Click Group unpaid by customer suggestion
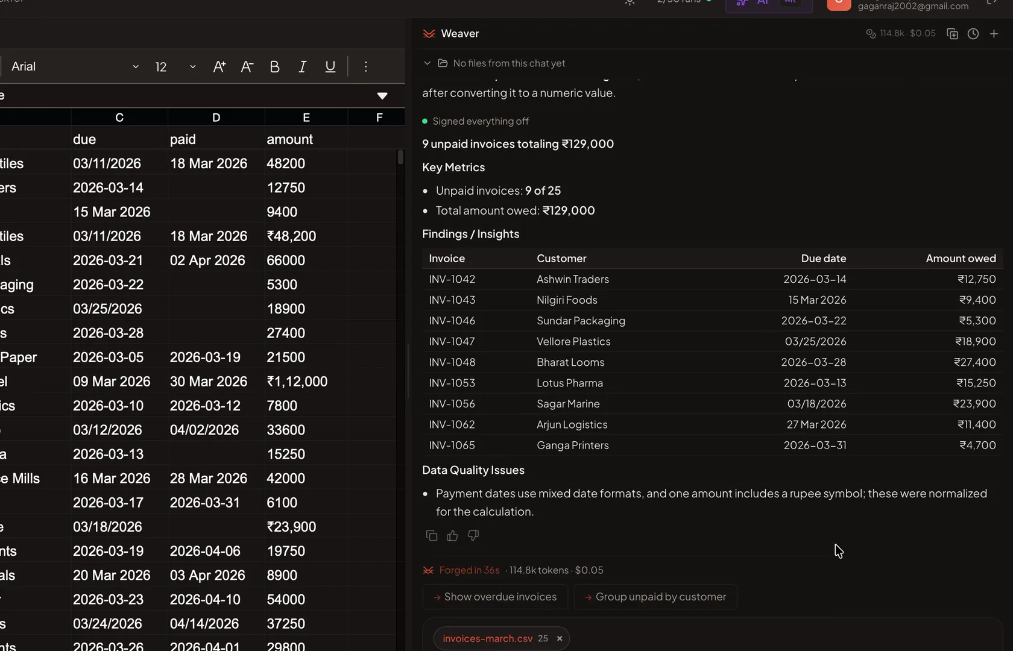The height and width of the screenshot is (651, 1013). 655,597
